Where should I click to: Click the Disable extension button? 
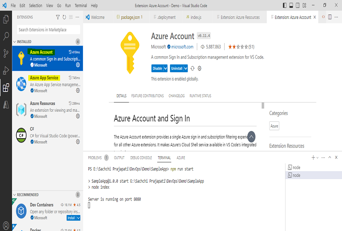157,68
